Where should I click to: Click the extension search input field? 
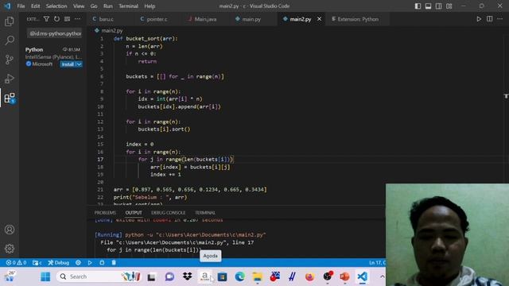pyautogui.click(x=55, y=33)
